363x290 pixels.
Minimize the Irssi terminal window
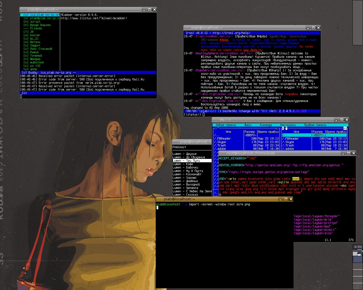tap(308, 28)
